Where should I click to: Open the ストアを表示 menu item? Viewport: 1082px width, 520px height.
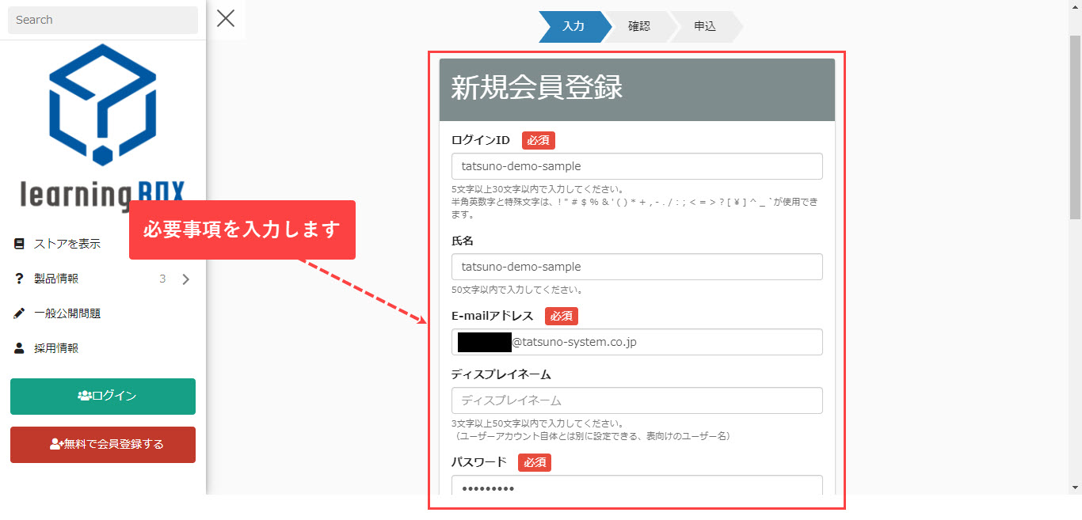pyautogui.click(x=67, y=244)
